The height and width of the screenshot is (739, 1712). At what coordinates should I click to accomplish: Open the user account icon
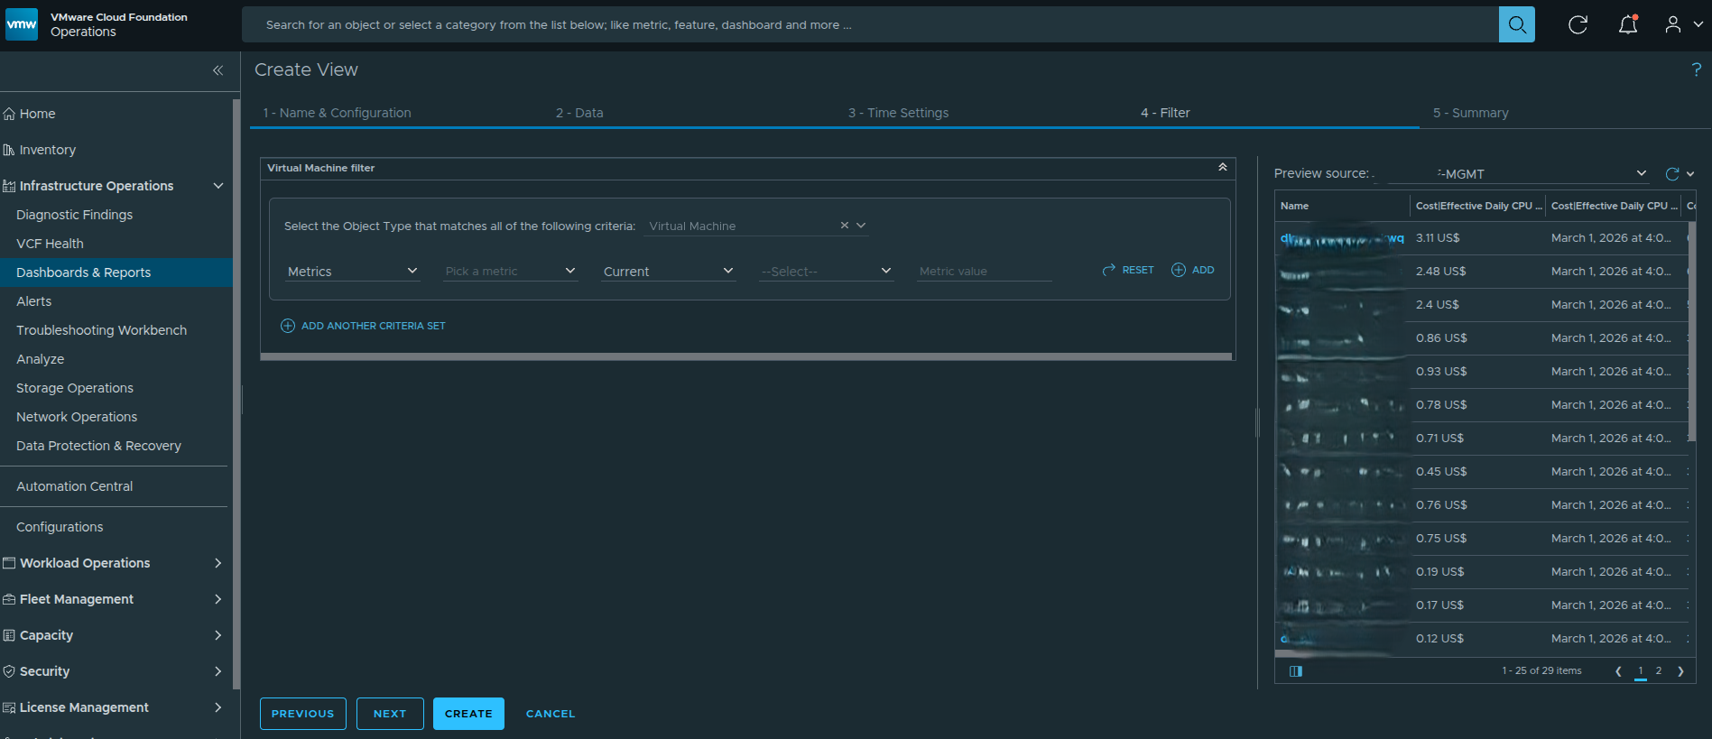click(x=1673, y=24)
